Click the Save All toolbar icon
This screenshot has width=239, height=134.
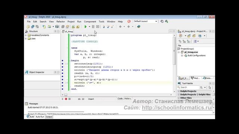[x=63, y=26]
